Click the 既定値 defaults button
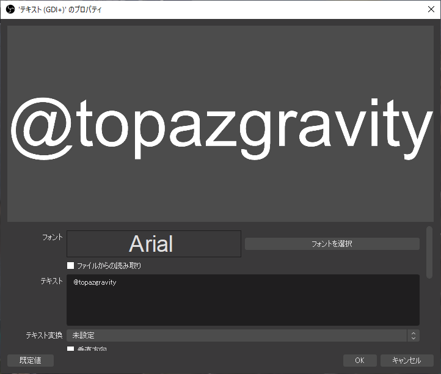Image resolution: width=441 pixels, height=374 pixels. 31,361
